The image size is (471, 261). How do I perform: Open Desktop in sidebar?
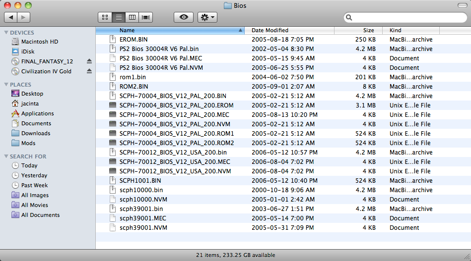click(x=32, y=94)
